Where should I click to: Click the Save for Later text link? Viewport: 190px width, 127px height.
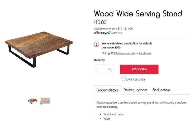click(x=135, y=80)
